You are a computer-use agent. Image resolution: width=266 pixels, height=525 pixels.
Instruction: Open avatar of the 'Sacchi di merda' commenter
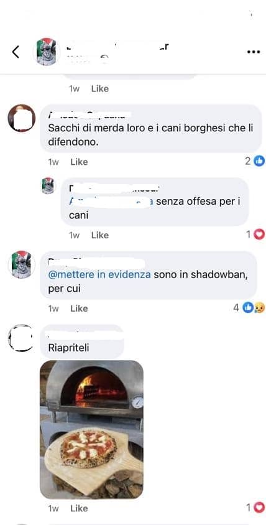21,118
